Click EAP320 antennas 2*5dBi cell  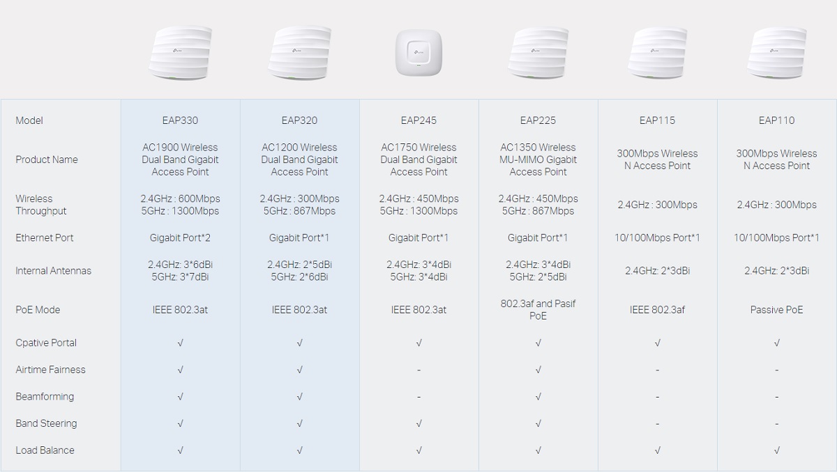click(x=299, y=271)
